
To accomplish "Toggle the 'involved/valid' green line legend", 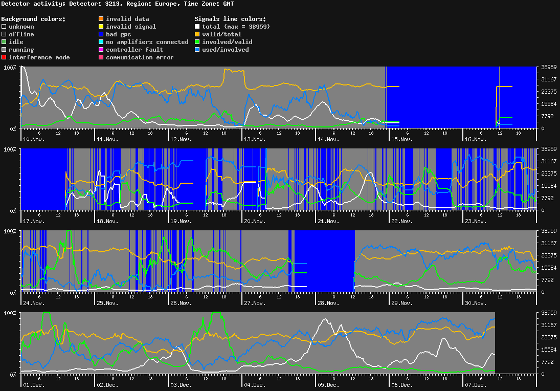I will point(197,42).
